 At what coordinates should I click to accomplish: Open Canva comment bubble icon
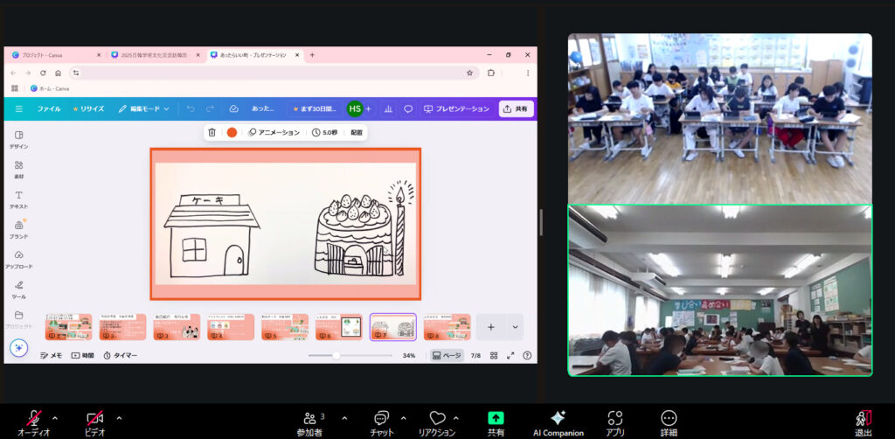[x=408, y=109]
